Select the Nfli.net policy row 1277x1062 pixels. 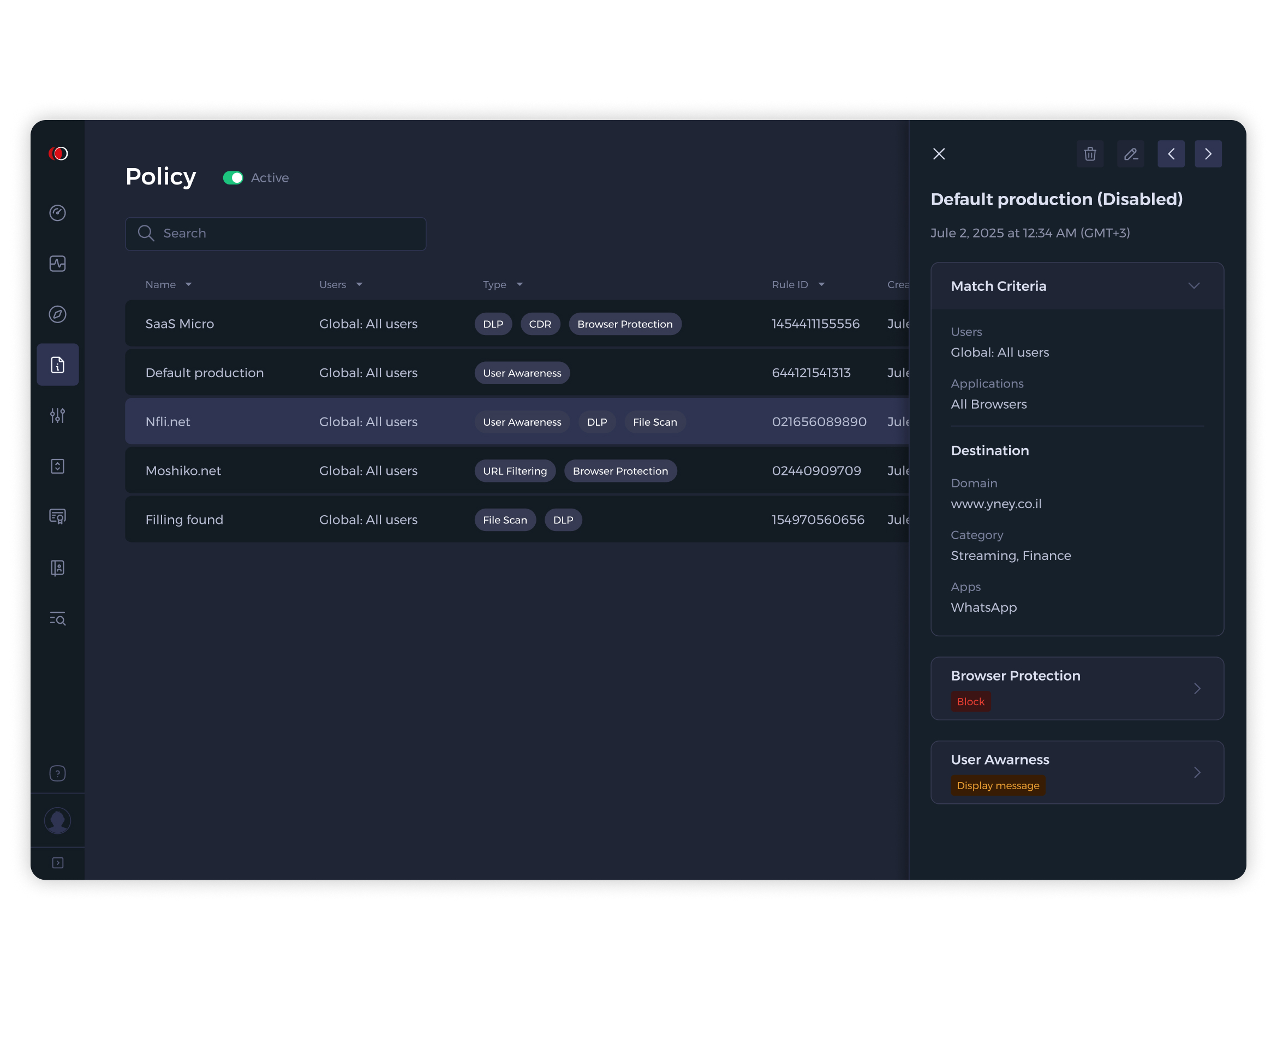[x=517, y=421]
